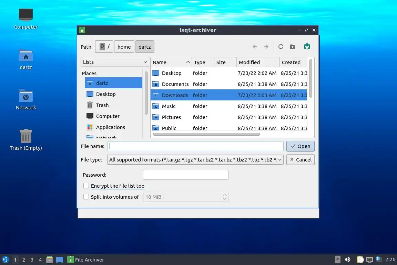Screen dimensions: 397x265
Task: Select the Pictures folder icon
Action: tap(156, 117)
